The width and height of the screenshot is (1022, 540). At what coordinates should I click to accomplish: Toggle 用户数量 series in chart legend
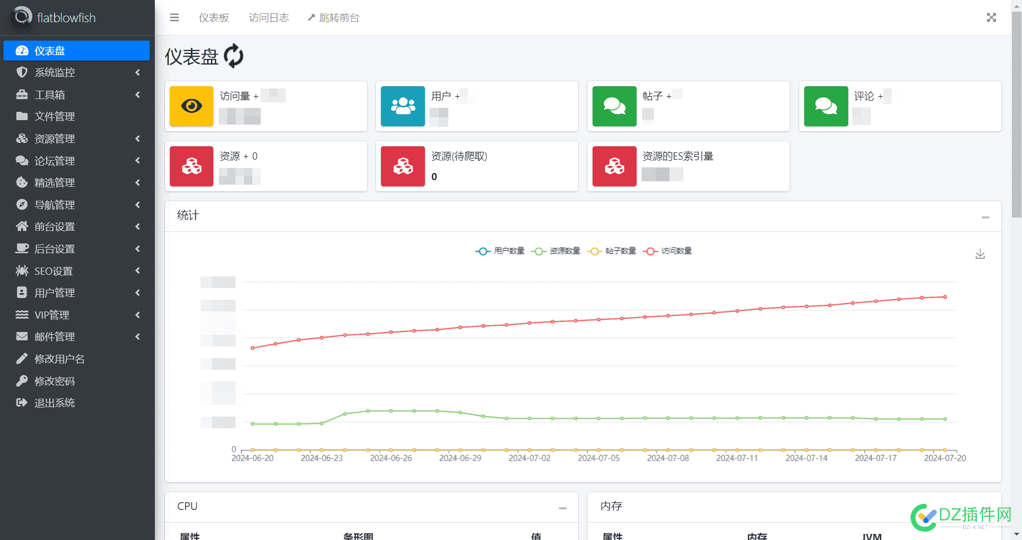[500, 251]
